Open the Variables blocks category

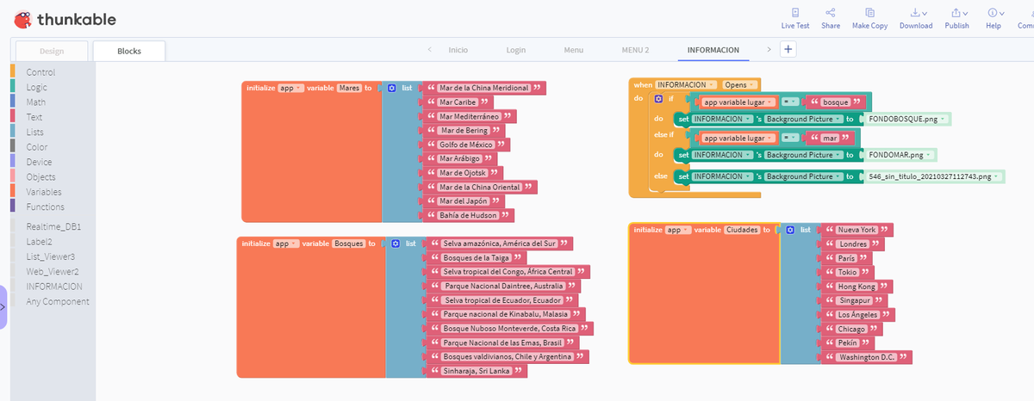pyautogui.click(x=44, y=192)
